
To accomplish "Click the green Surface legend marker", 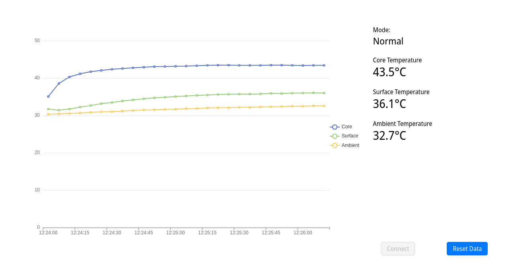I will tap(334, 136).
